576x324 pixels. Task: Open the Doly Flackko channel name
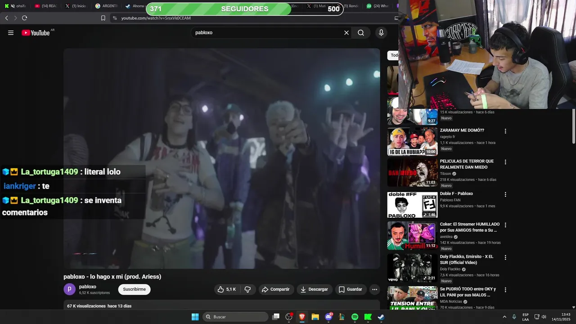pyautogui.click(x=450, y=269)
